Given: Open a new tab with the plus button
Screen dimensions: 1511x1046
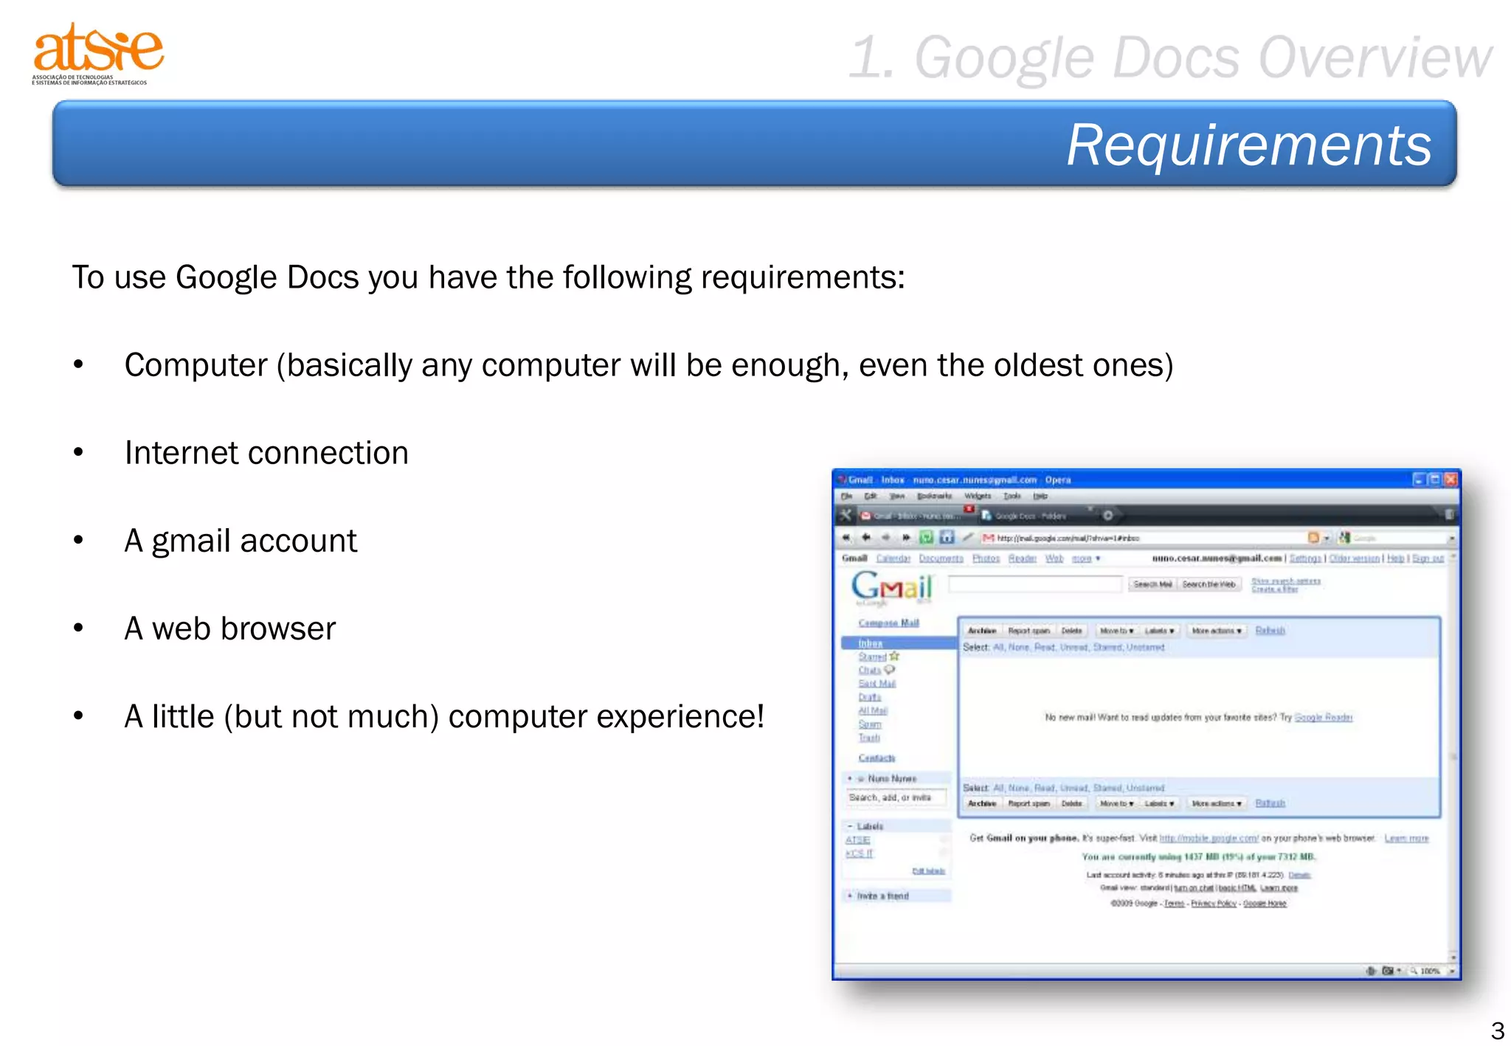Looking at the screenshot, I should coord(1107,516).
